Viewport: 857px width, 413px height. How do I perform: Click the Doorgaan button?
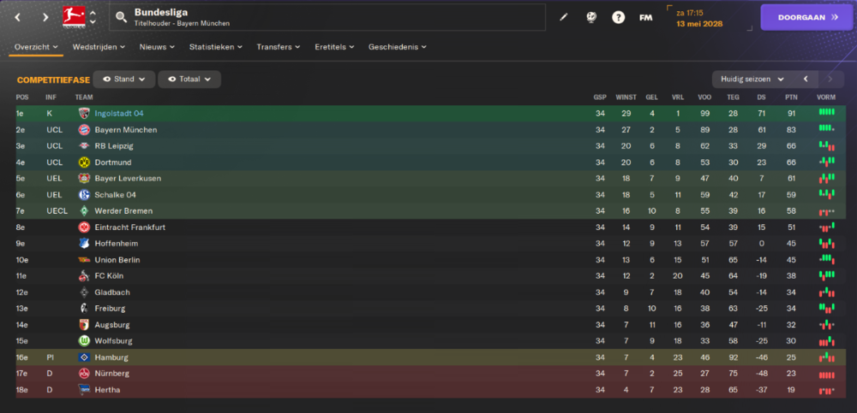(x=806, y=17)
